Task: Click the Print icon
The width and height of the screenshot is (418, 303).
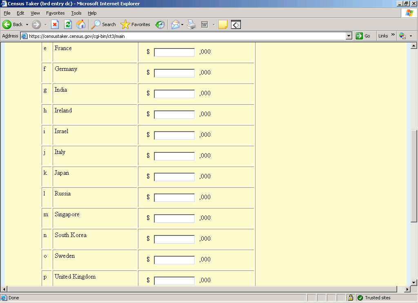Action: (x=191, y=24)
